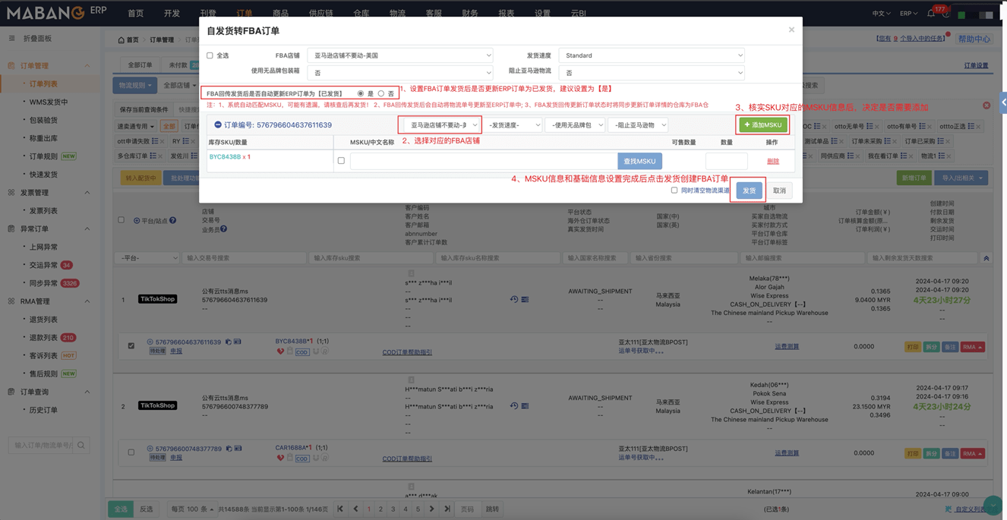Viewport: 1007px width, 520px height.
Task: Go to the last page arrow
Action: point(447,509)
